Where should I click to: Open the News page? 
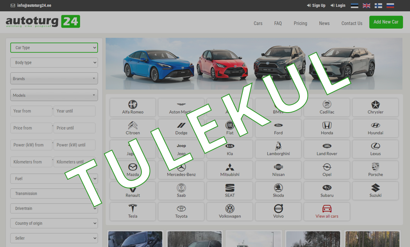(x=324, y=23)
